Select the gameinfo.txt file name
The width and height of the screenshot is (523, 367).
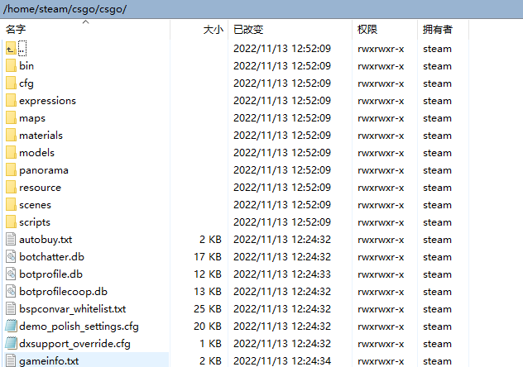coord(49,361)
